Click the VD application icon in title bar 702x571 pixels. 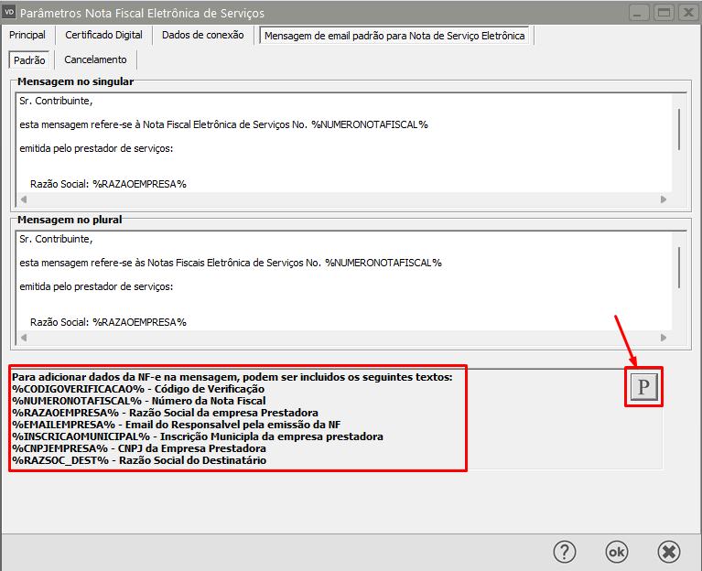pos(10,13)
